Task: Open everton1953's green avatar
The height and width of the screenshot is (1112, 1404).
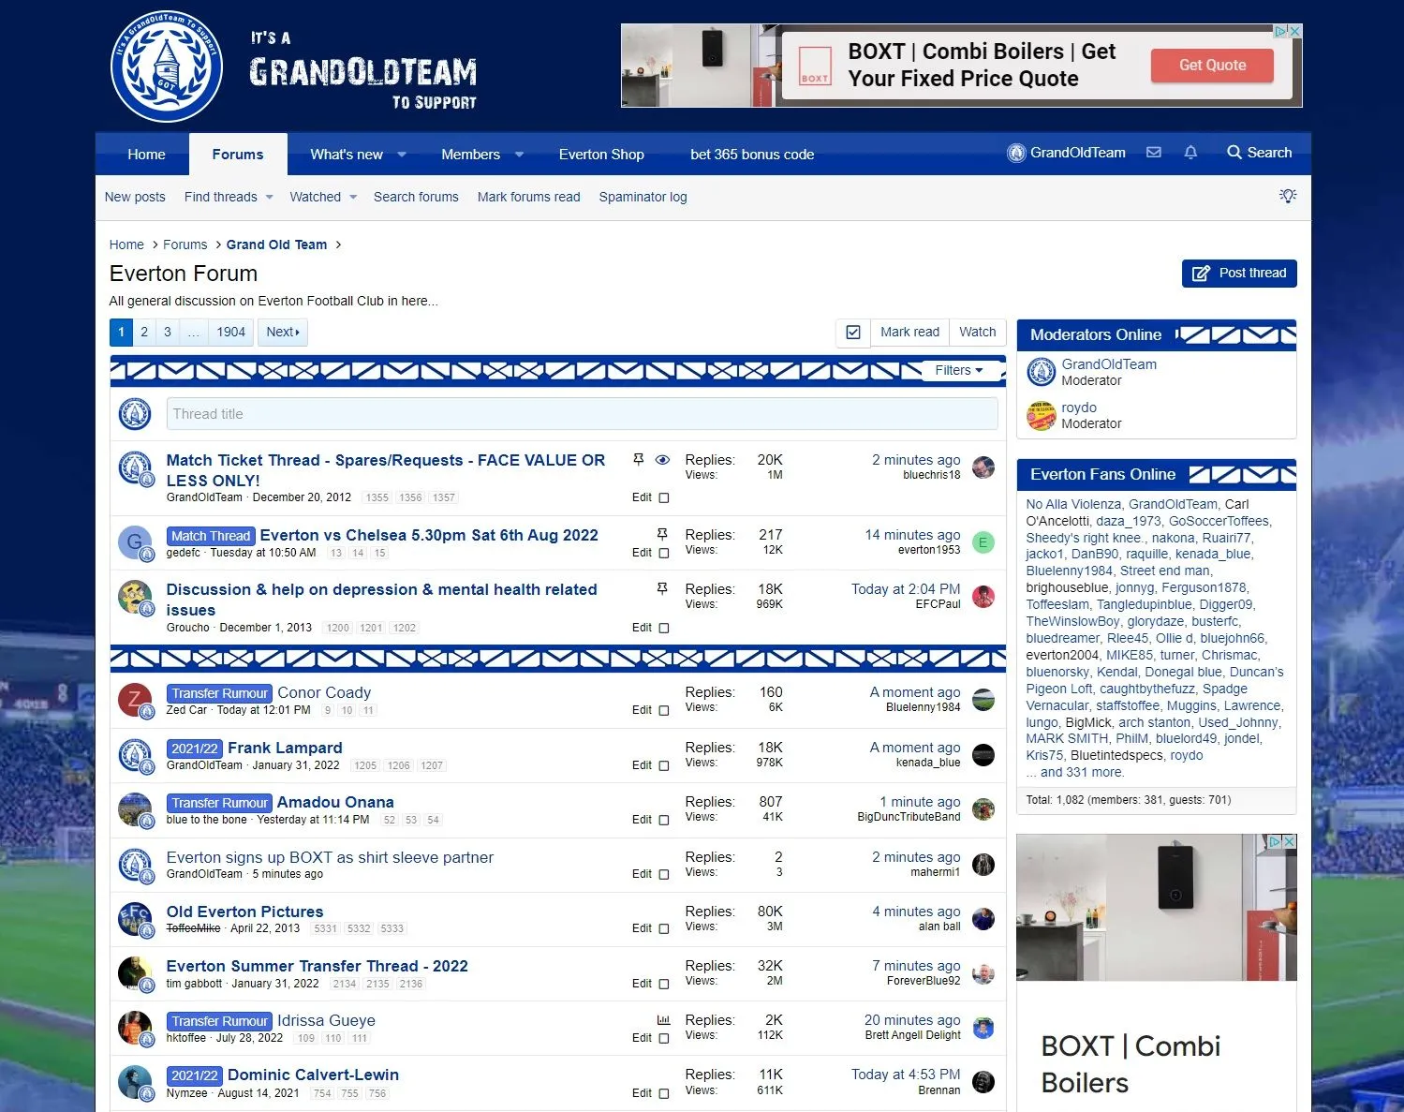Action: [x=983, y=542]
